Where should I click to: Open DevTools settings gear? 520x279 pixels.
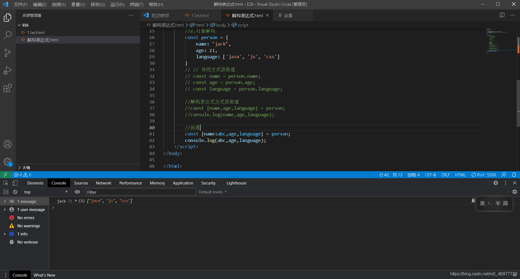496,183
